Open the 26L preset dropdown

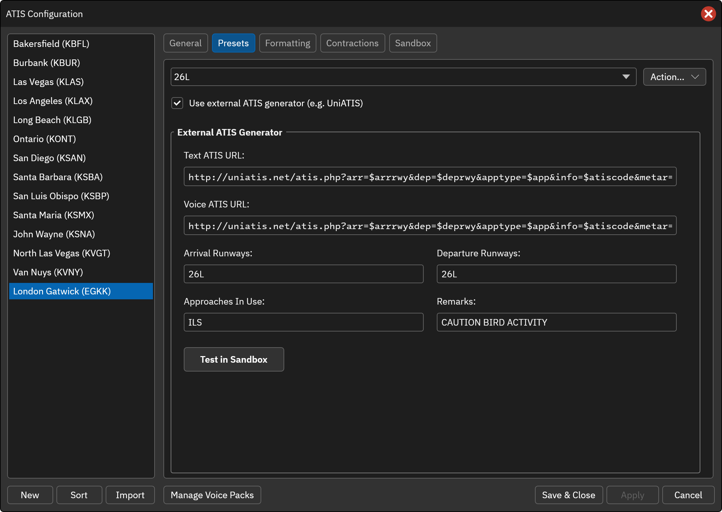[403, 77]
